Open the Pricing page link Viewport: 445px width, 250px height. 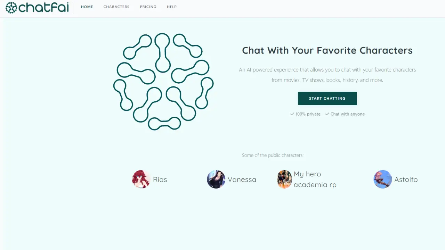click(148, 7)
